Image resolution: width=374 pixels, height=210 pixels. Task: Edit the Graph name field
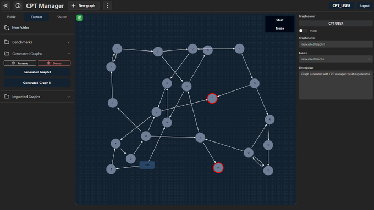click(x=335, y=44)
